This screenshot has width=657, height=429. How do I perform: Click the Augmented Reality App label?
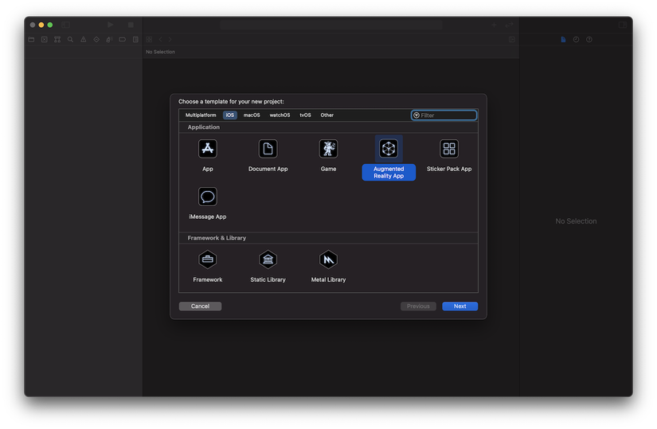click(389, 172)
